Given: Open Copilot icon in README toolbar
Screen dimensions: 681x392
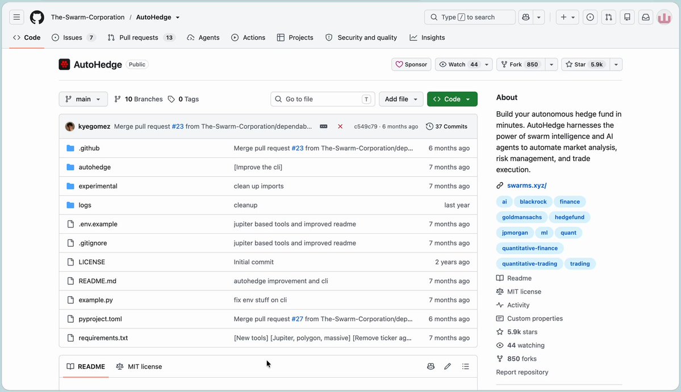Looking at the screenshot, I should (x=431, y=366).
